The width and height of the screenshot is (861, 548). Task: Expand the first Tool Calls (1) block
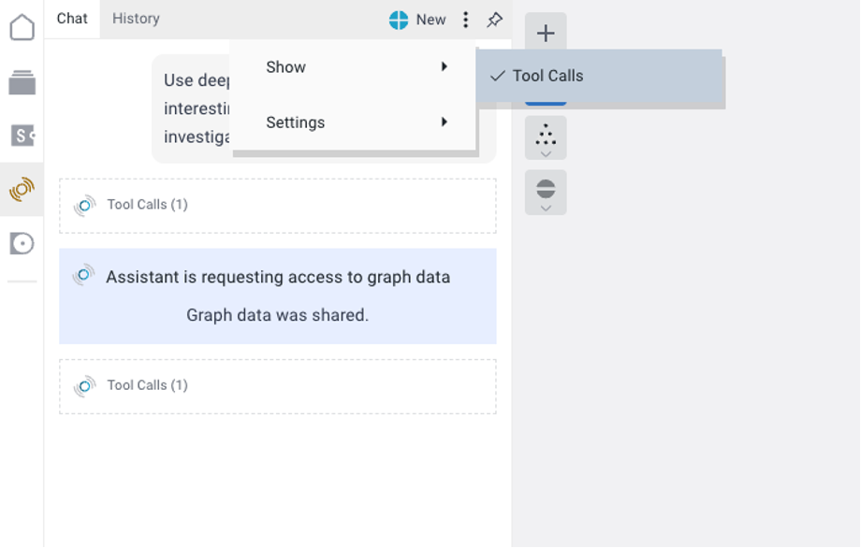(147, 205)
